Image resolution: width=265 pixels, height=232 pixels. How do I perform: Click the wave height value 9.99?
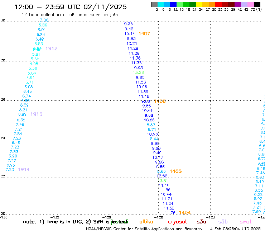pyautogui.click(x=155, y=143)
